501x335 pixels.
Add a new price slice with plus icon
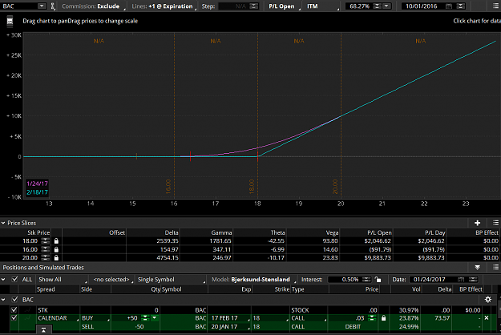tap(478, 223)
